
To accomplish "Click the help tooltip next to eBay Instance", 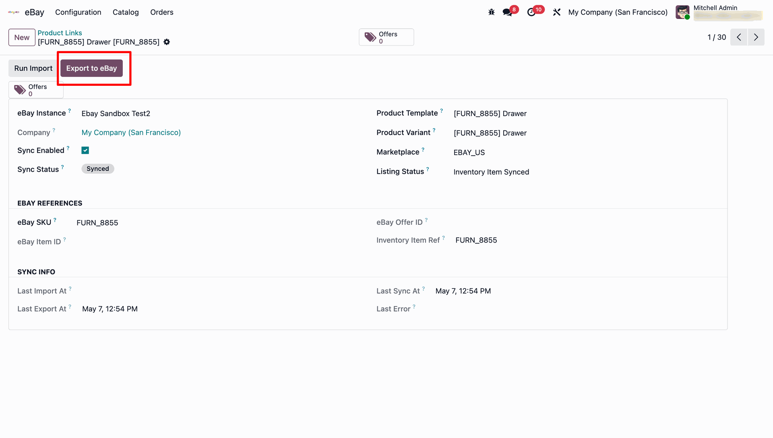I will click(69, 110).
